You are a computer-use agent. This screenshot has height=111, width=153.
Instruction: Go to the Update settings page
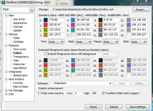point(17,30)
